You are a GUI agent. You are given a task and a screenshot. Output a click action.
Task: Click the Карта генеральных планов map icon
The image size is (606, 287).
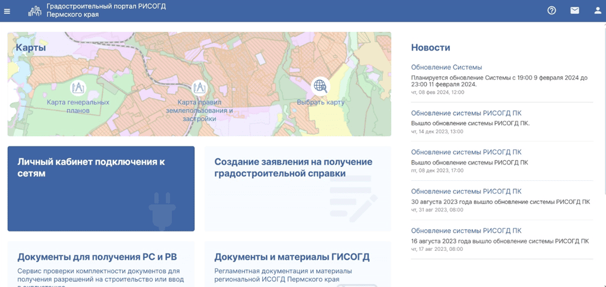pos(78,88)
